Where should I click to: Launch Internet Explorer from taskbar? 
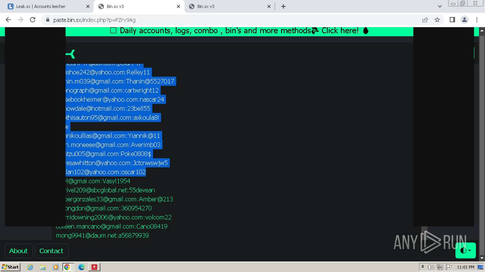(x=30, y=267)
